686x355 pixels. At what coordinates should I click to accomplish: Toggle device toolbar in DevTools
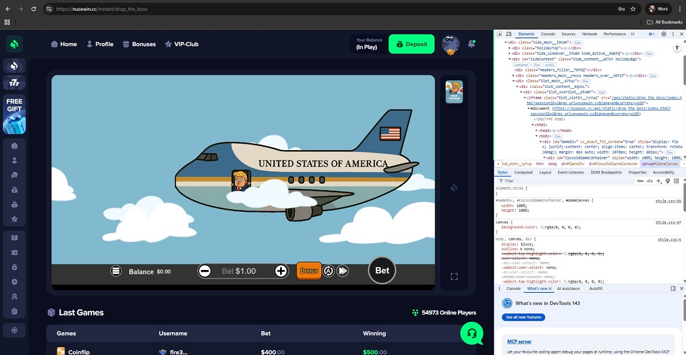[x=508, y=34]
